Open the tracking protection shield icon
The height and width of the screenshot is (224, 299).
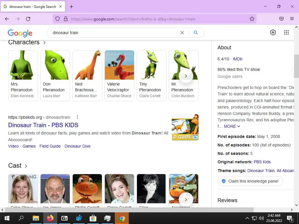[58, 19]
